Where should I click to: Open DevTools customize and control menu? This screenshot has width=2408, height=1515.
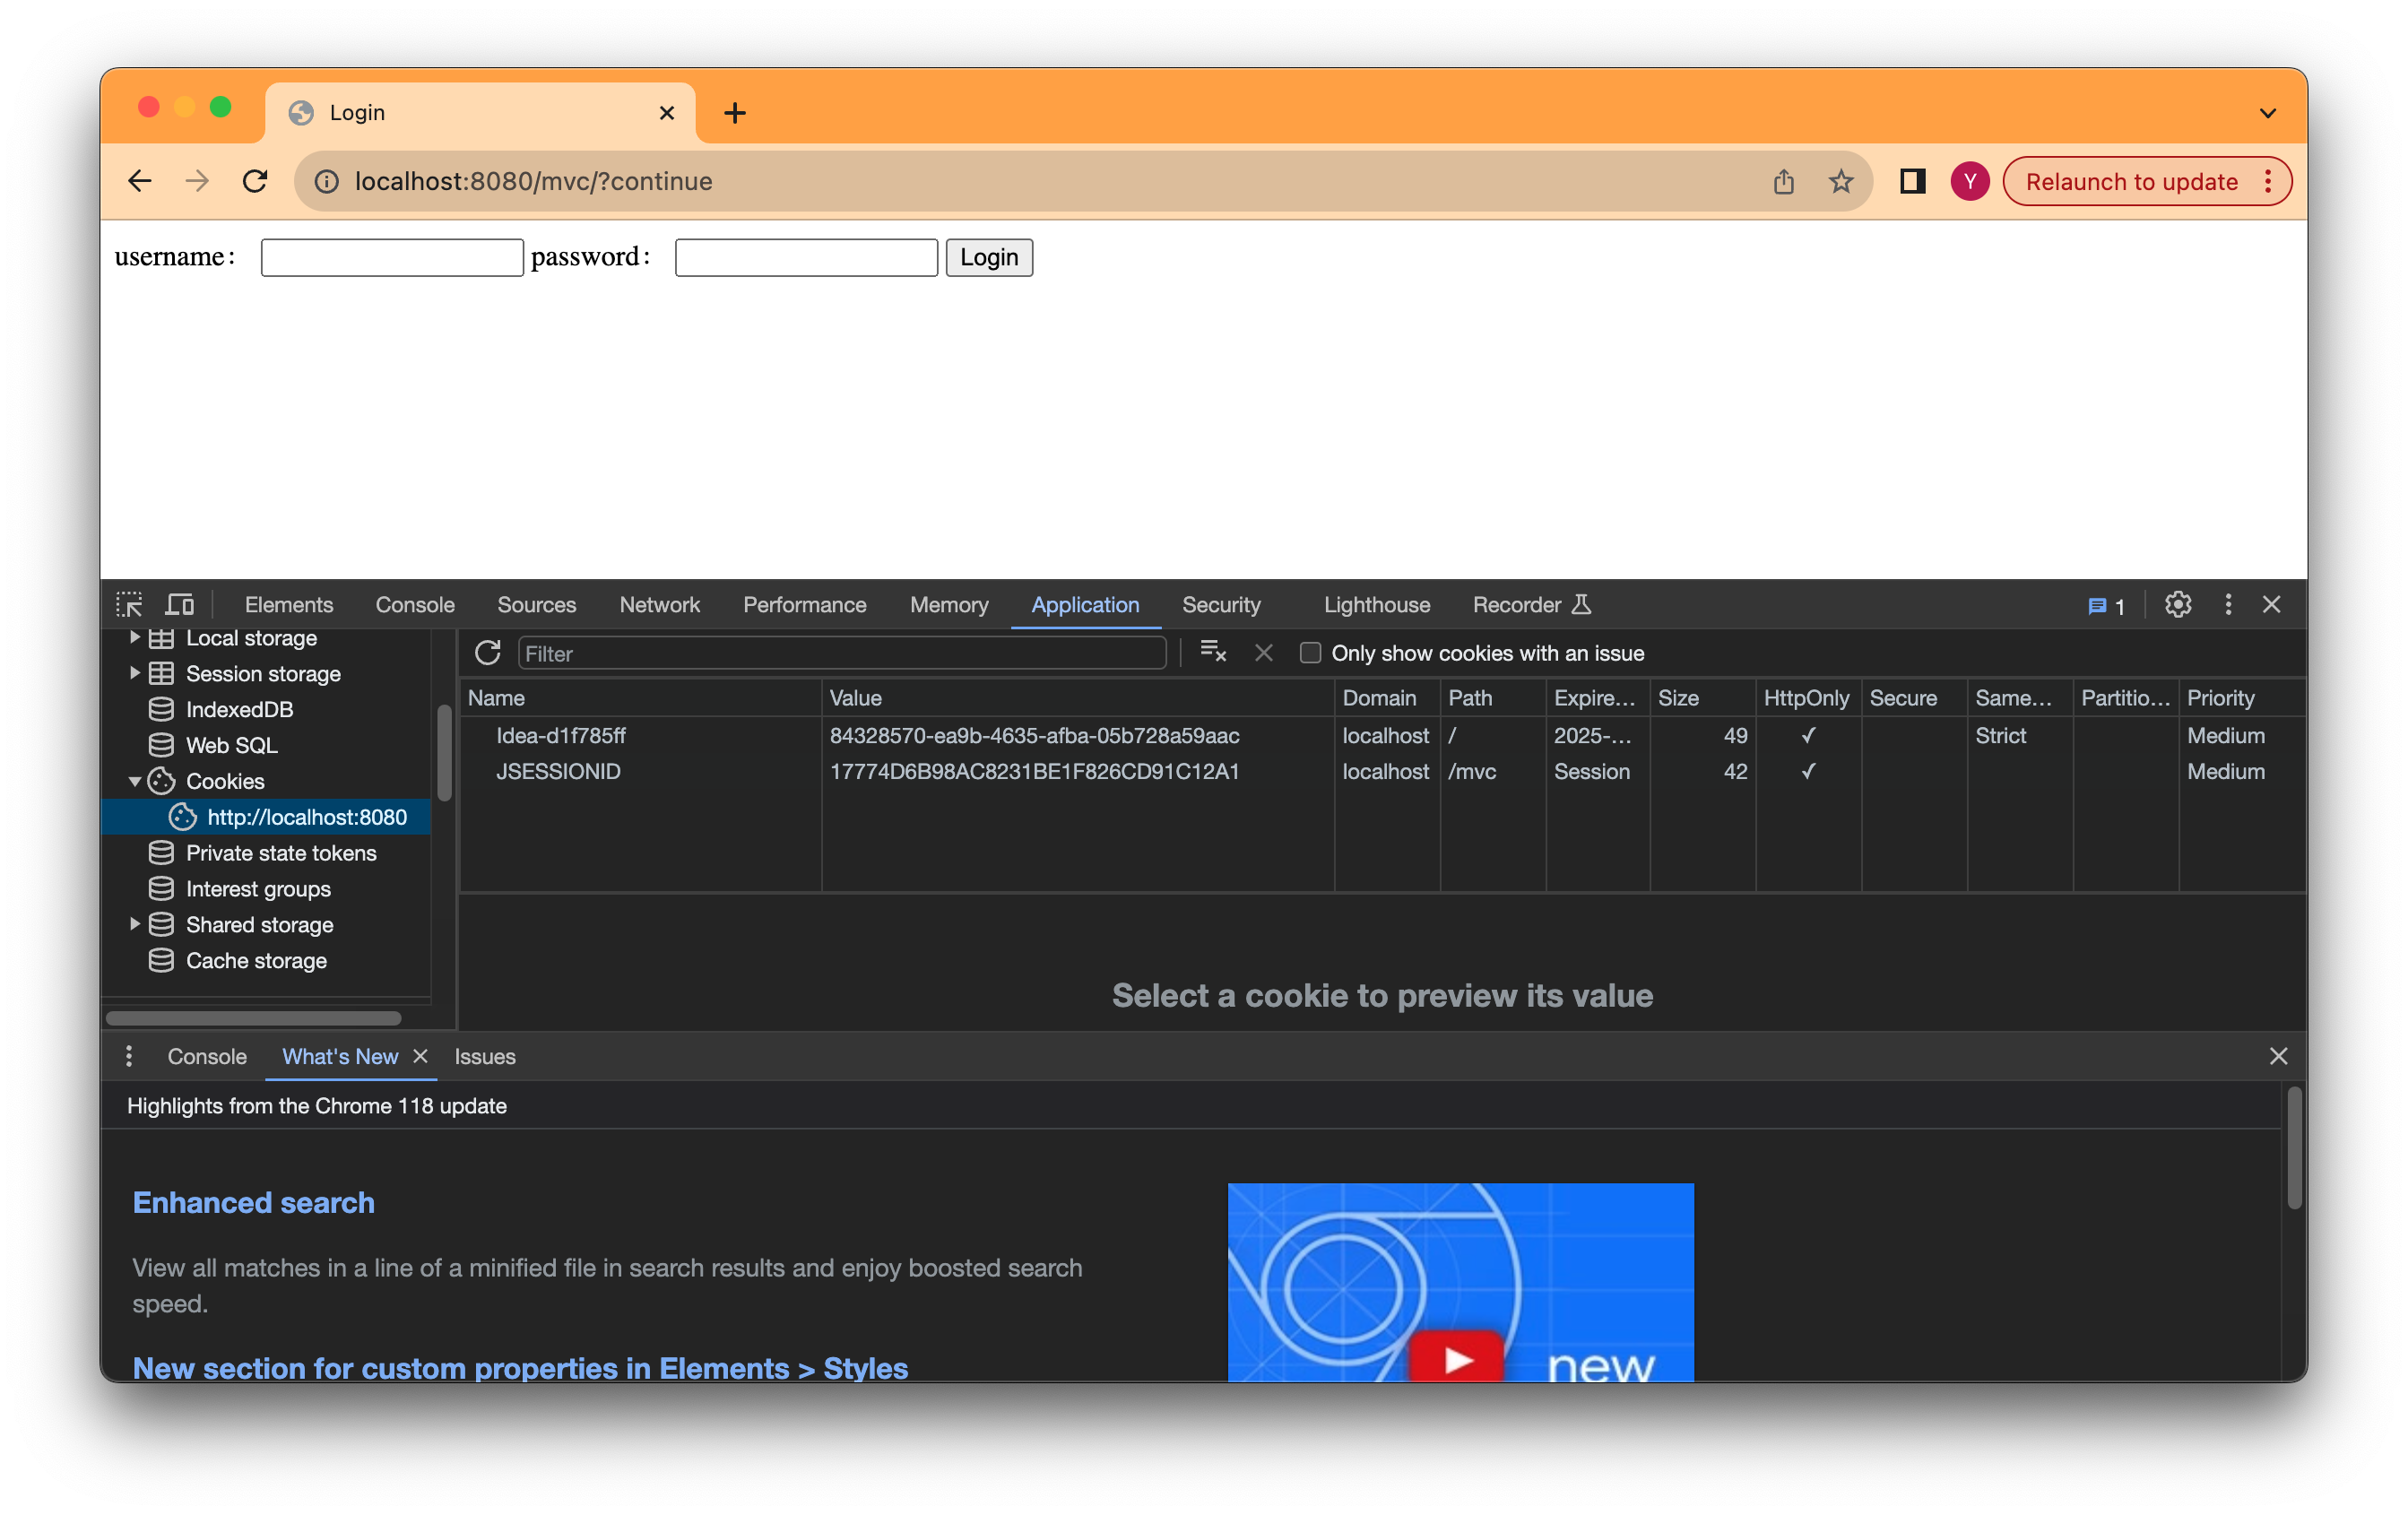click(2227, 604)
